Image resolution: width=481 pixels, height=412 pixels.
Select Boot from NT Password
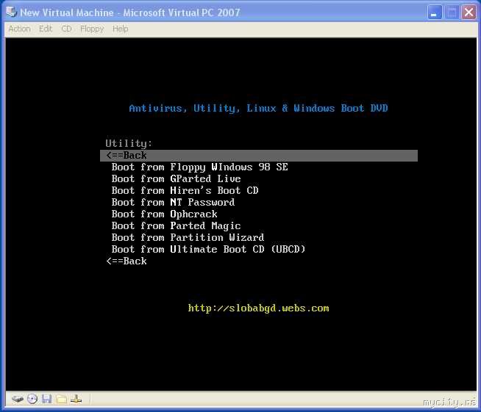[173, 202]
